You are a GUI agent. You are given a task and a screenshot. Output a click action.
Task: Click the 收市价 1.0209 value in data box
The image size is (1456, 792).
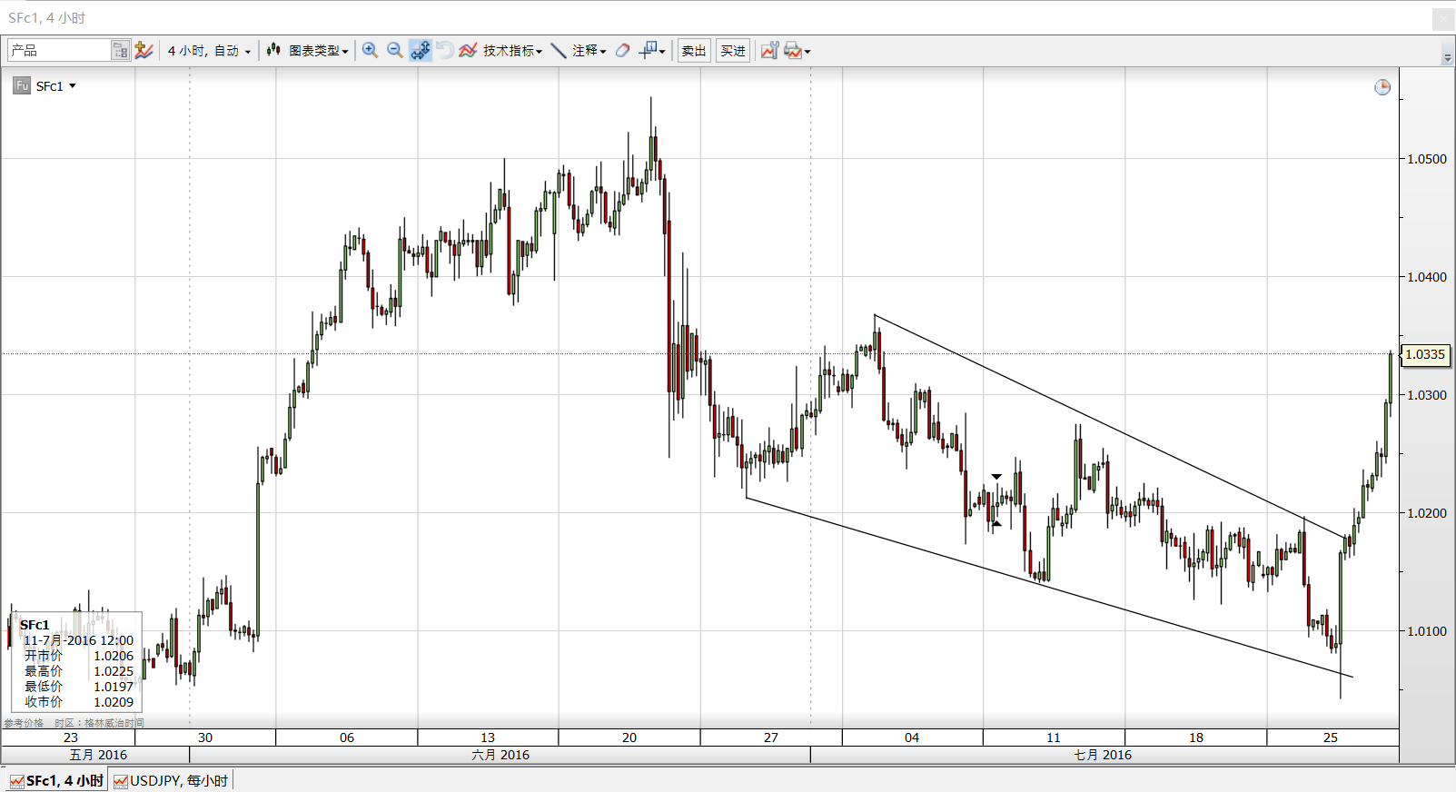pos(114,702)
